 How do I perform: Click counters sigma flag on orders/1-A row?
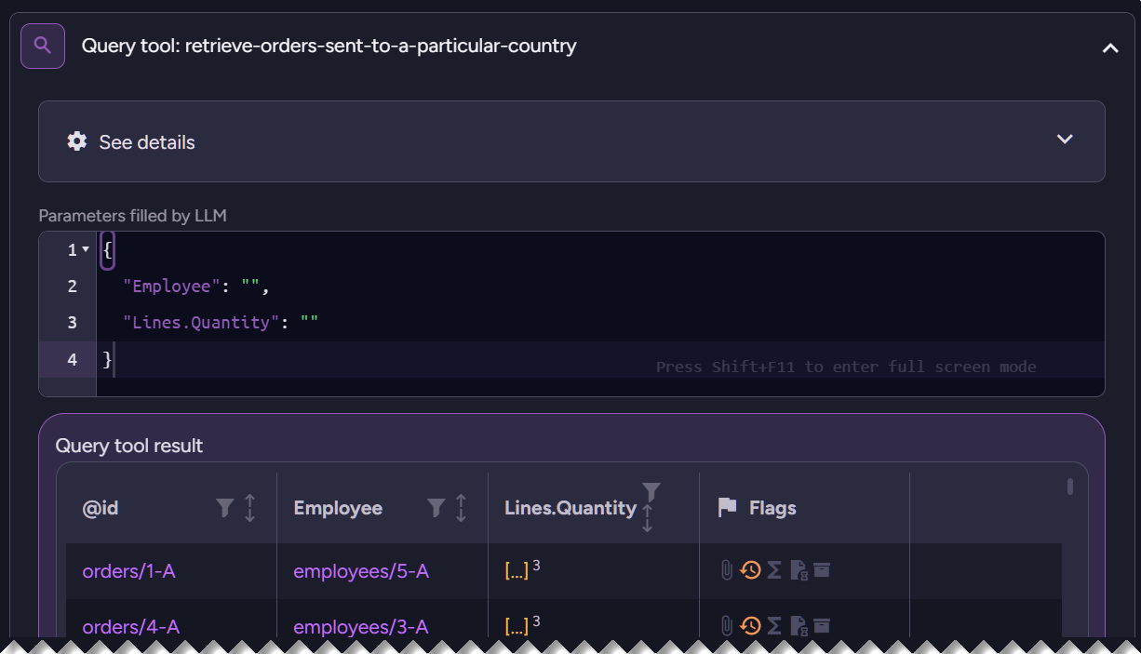pos(774,570)
